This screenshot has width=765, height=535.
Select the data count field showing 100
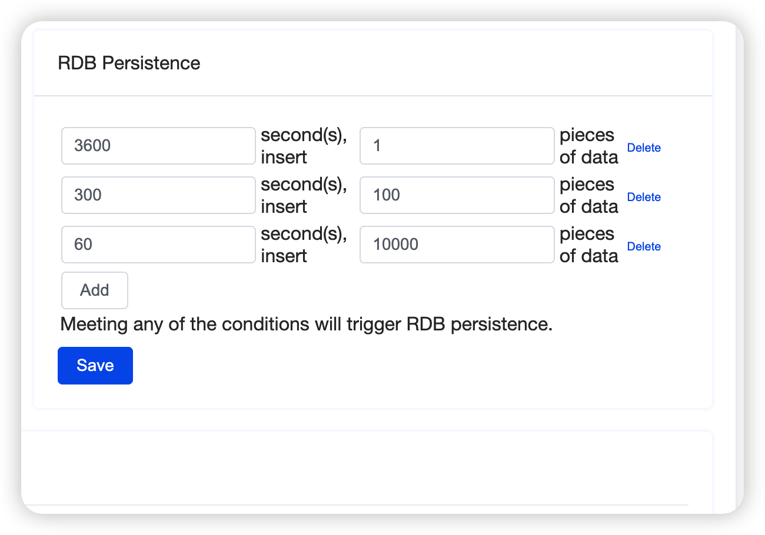click(457, 195)
